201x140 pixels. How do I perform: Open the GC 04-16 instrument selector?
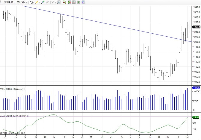click(x=9, y=2)
